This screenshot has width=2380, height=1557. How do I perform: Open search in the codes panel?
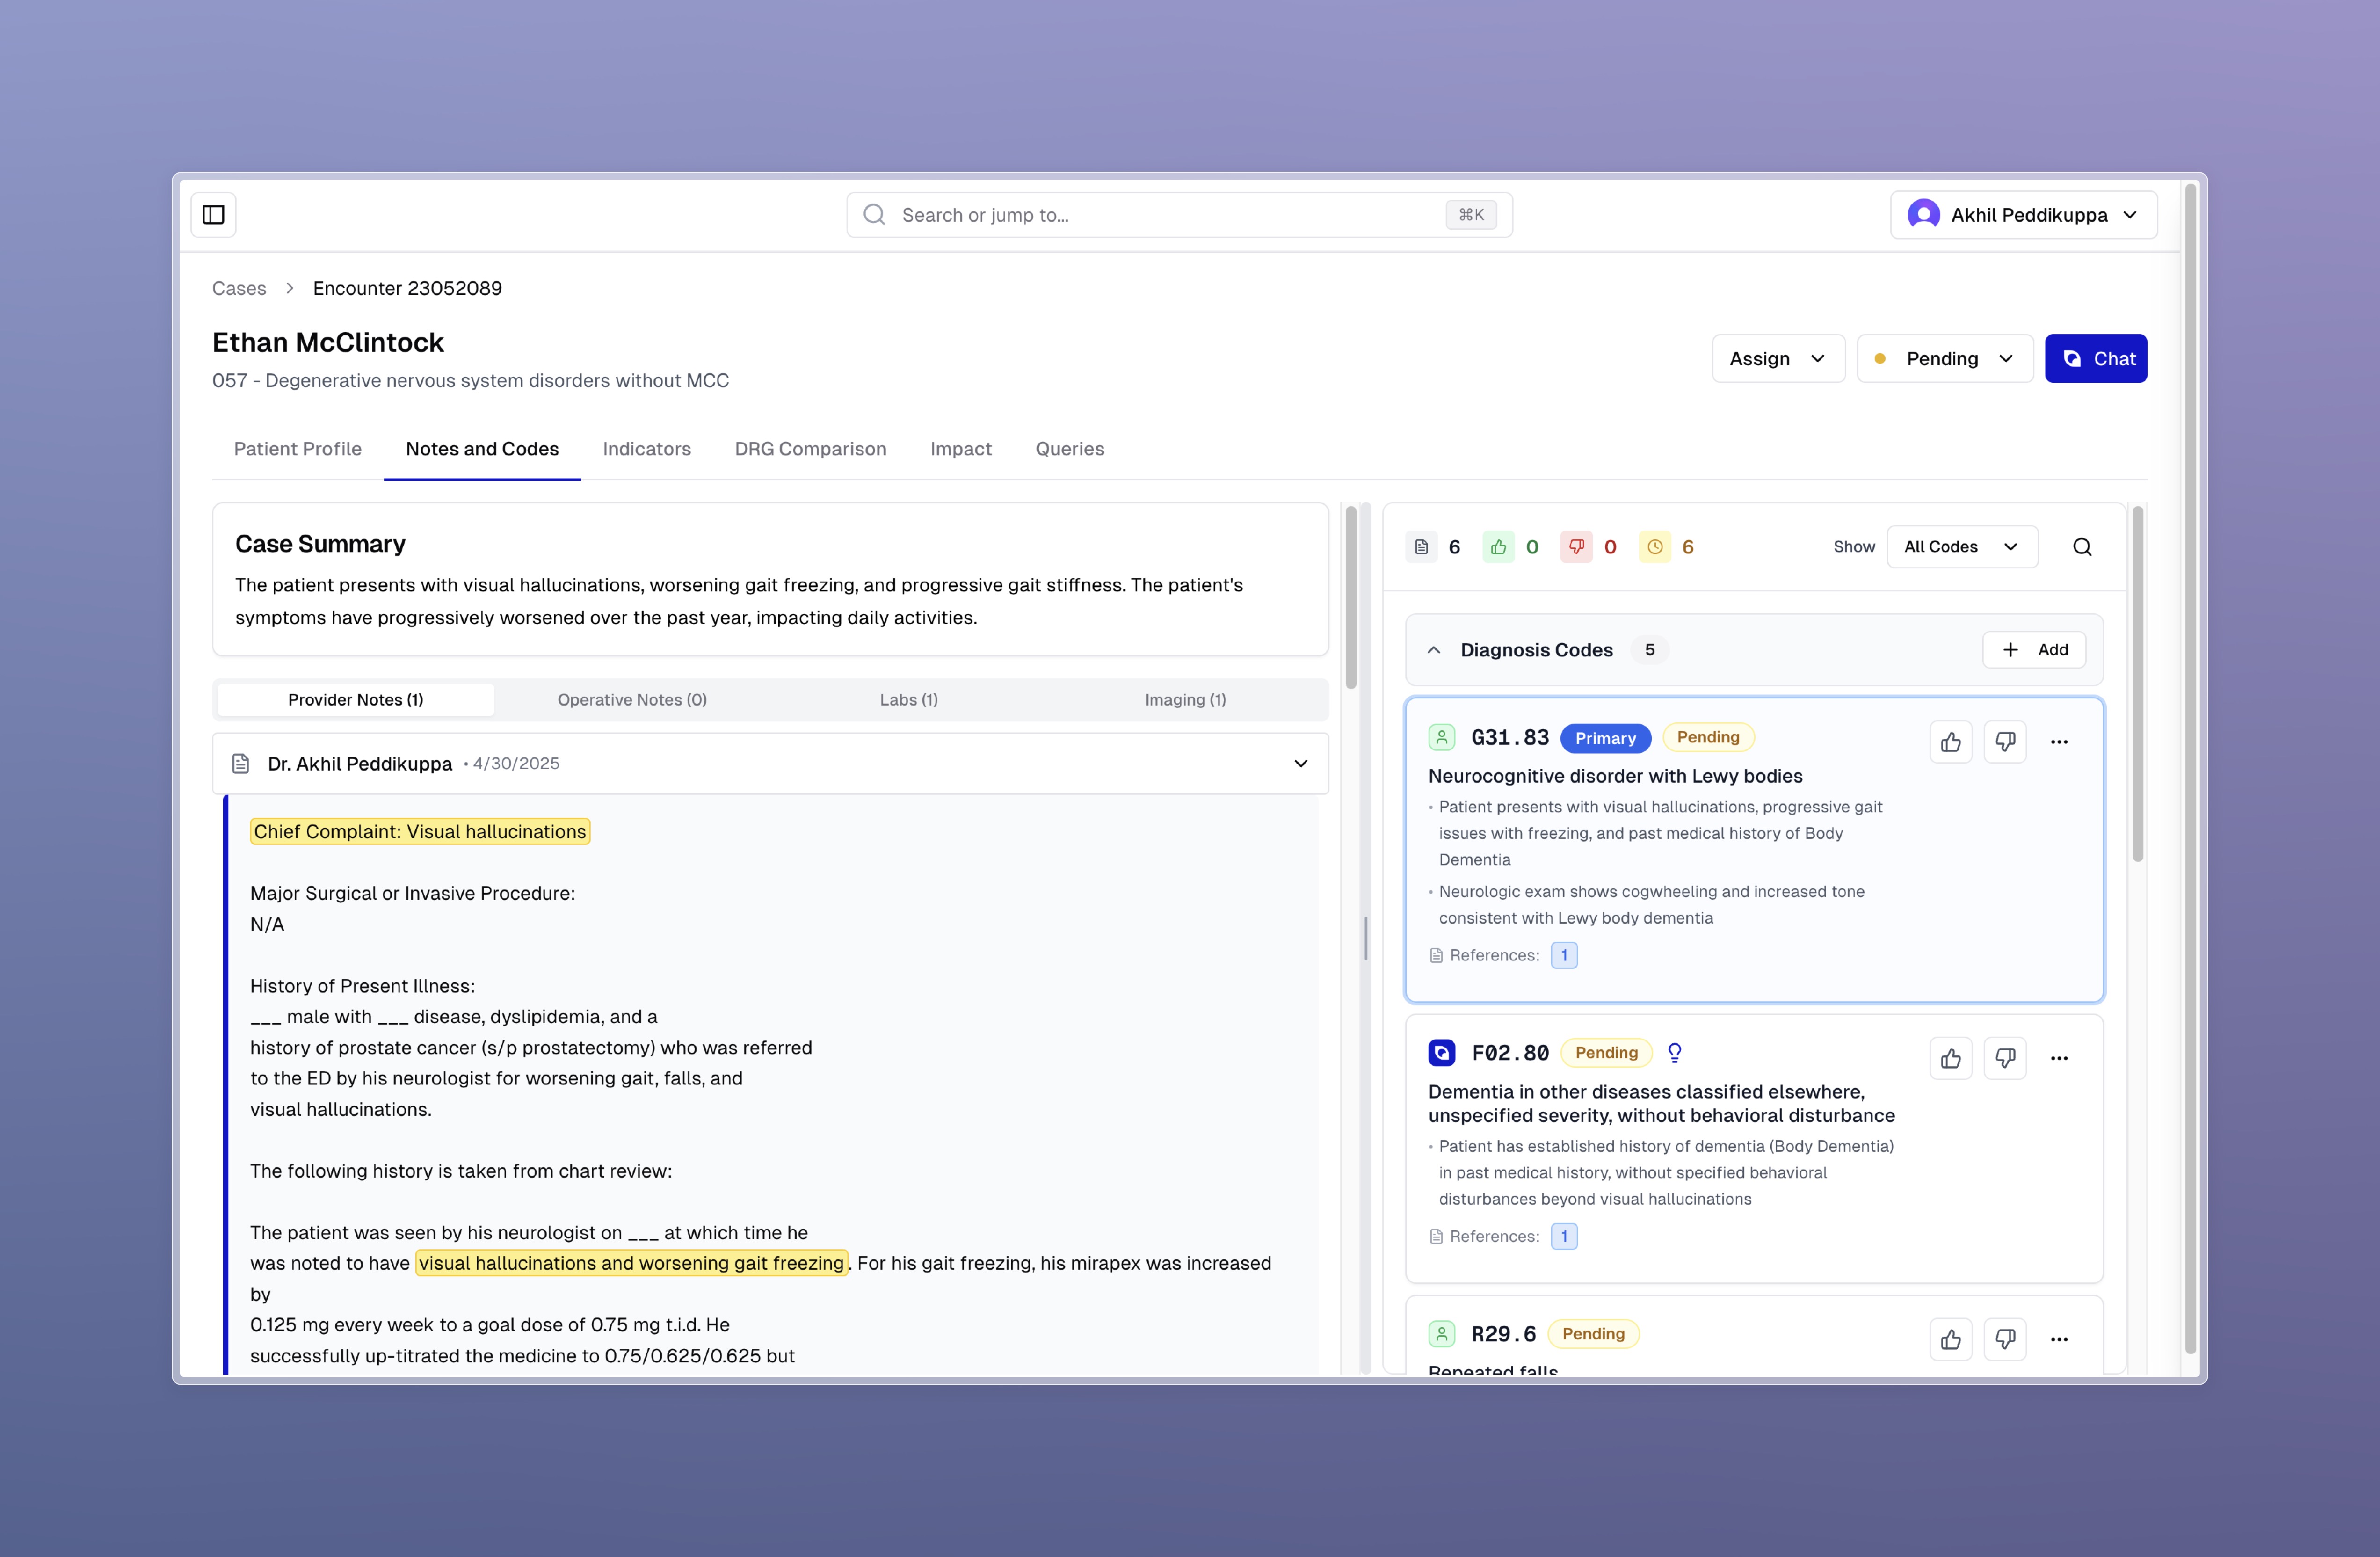2083,547
